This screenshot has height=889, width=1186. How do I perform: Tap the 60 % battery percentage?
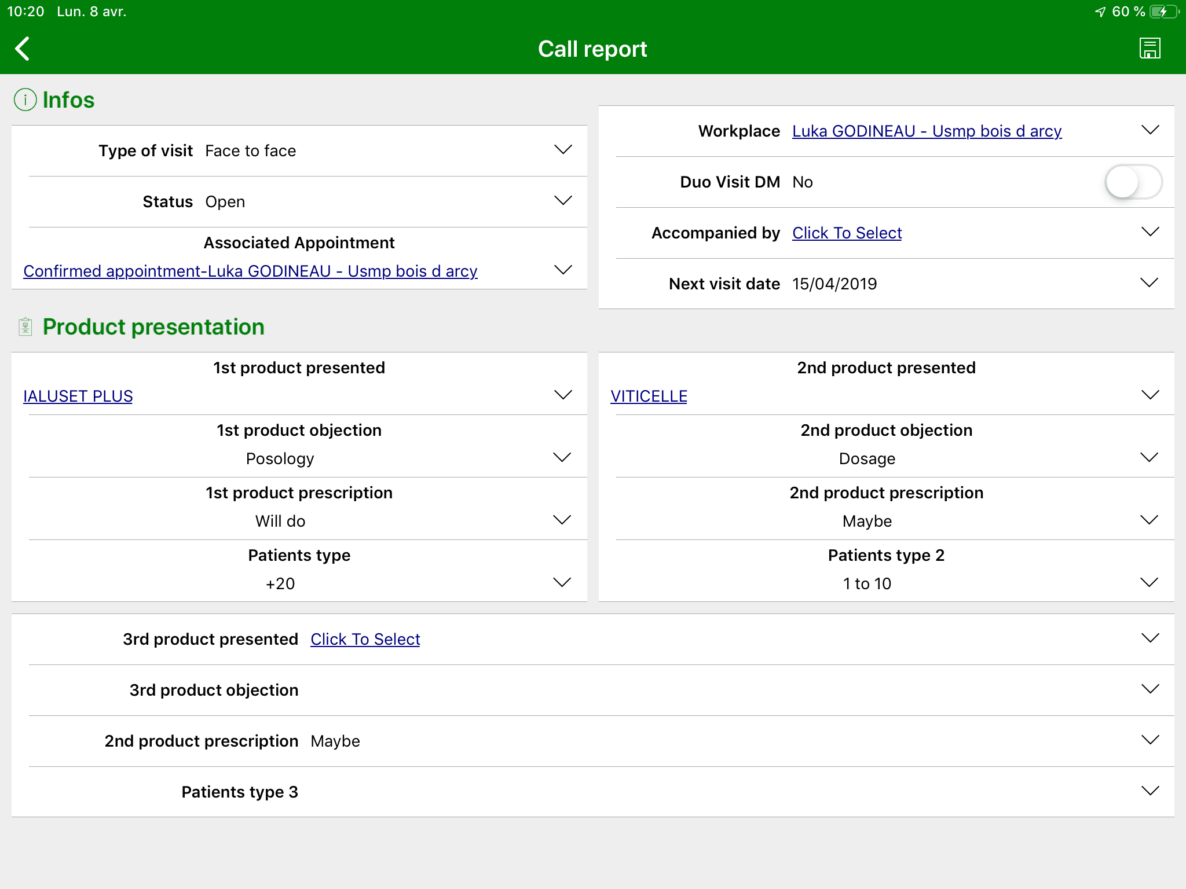point(1128,12)
